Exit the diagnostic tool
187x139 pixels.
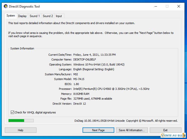165,130
